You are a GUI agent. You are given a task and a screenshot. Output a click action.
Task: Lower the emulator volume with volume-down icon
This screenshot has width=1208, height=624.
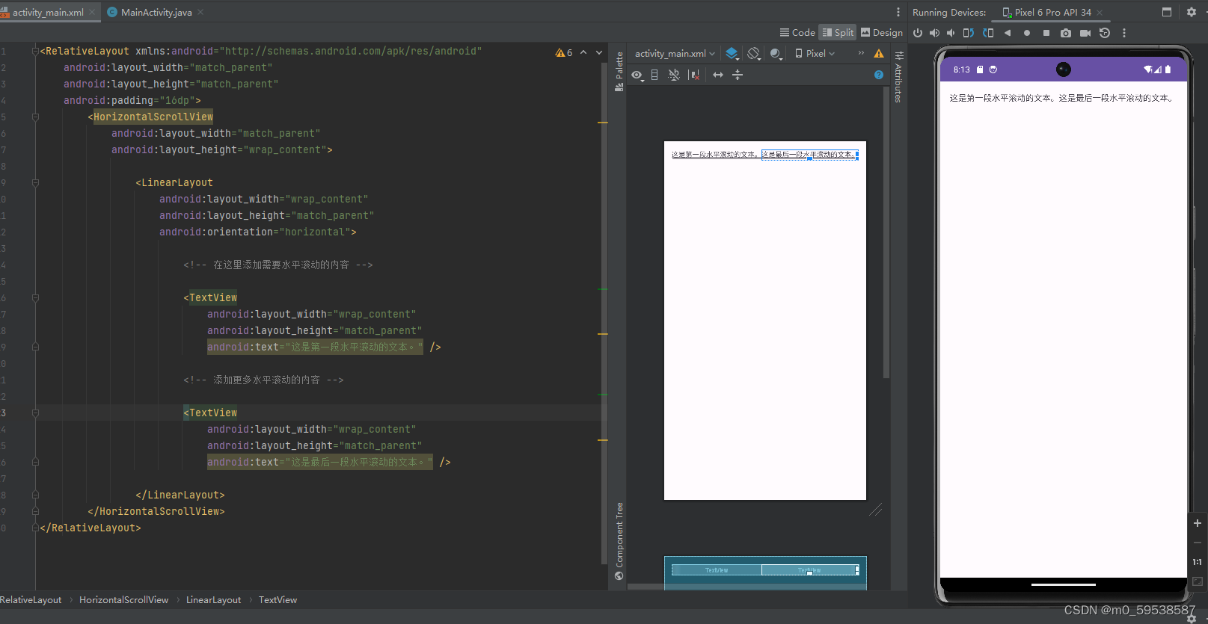pos(951,33)
